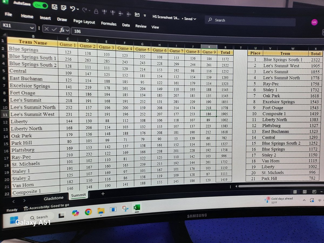Toggle the AutoSave switch

click(40, 5)
